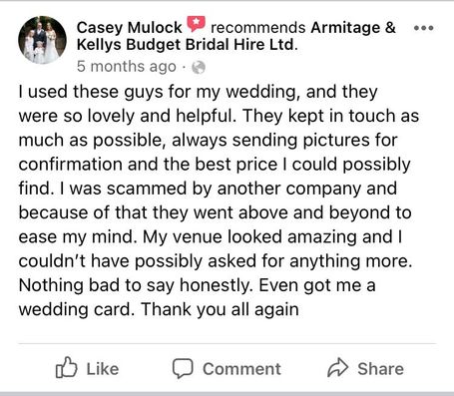Click the Like text label
The image size is (454, 396).
point(103,369)
